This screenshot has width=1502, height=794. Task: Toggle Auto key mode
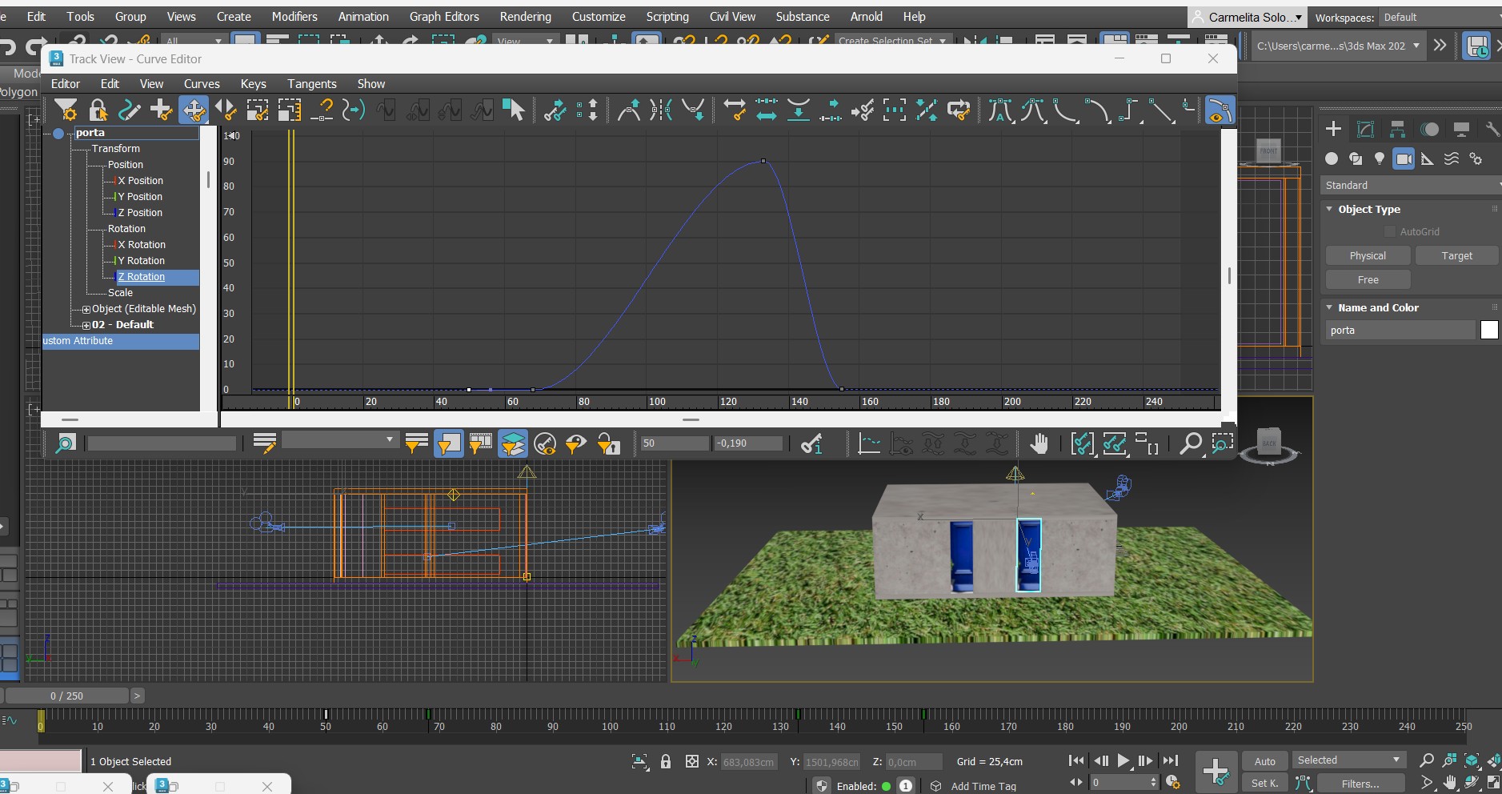(x=1264, y=761)
